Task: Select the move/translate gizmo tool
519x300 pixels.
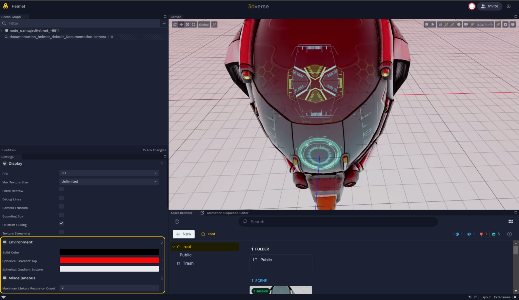Action: pyautogui.click(x=181, y=25)
